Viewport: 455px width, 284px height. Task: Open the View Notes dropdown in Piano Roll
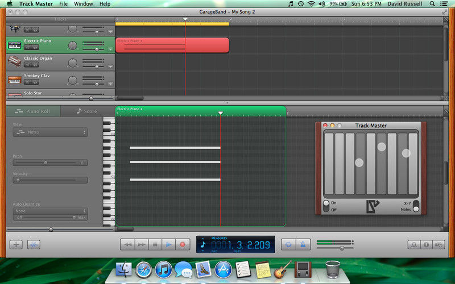point(50,132)
